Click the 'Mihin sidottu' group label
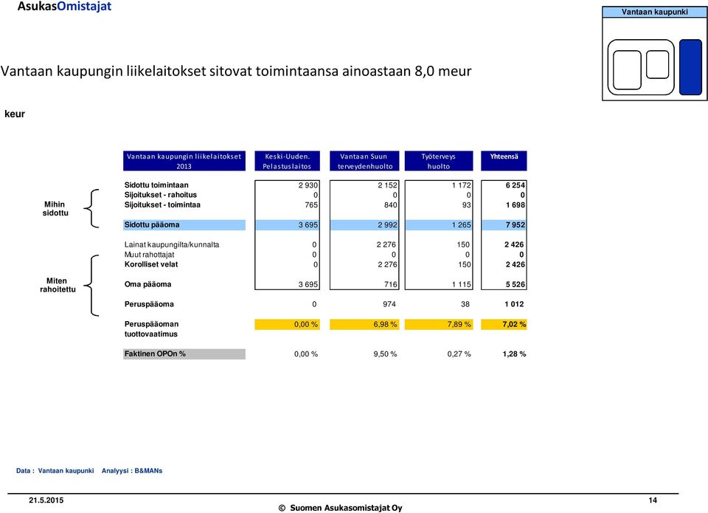Screen dimensions: 708x513 click(55, 208)
